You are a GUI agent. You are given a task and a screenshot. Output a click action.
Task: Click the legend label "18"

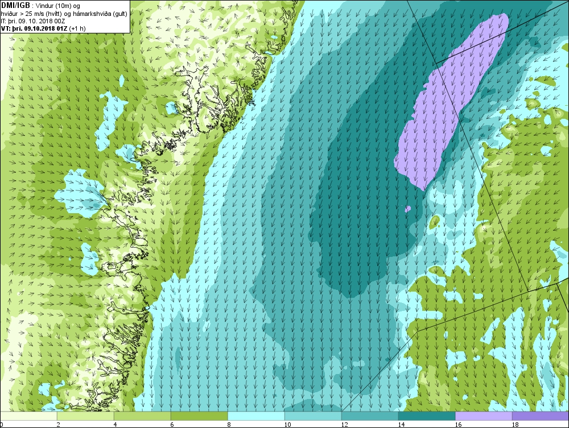coord(515,425)
